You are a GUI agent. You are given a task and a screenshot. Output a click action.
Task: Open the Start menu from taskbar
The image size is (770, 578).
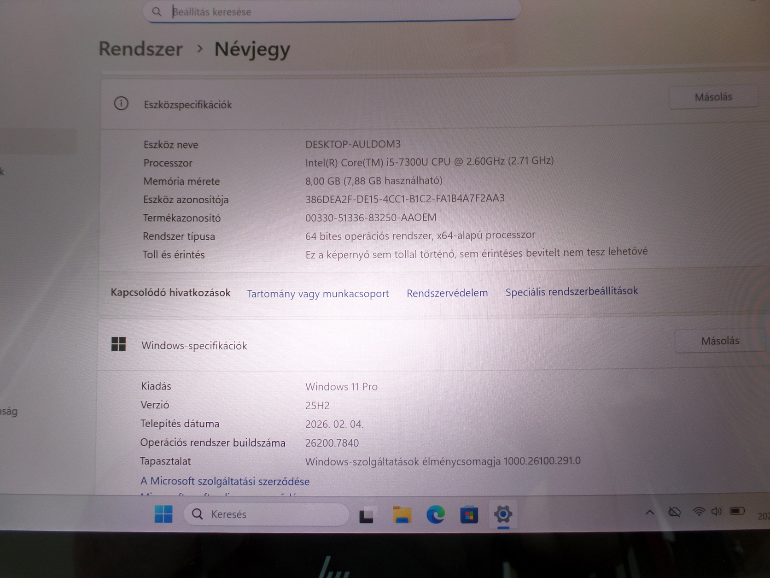[x=163, y=514]
